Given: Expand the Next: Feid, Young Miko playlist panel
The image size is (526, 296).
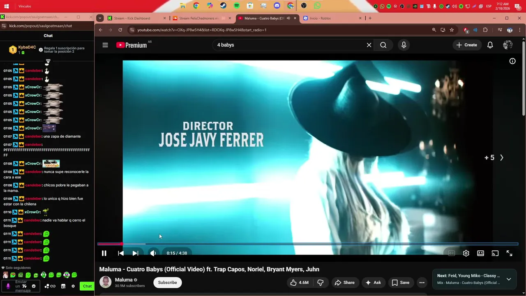Looking at the screenshot, I should click(x=509, y=279).
